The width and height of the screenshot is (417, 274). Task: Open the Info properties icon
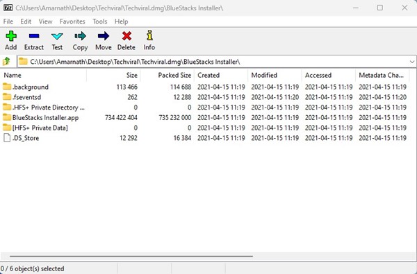(x=149, y=35)
